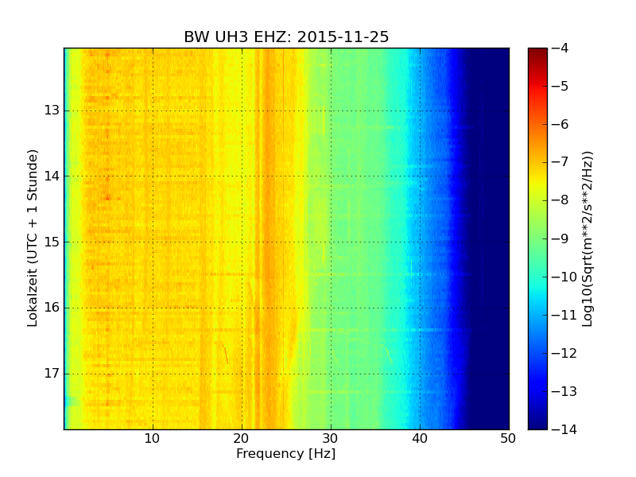Click the dark blue region above 45 Hz
636x477 pixels.
click(x=489, y=238)
